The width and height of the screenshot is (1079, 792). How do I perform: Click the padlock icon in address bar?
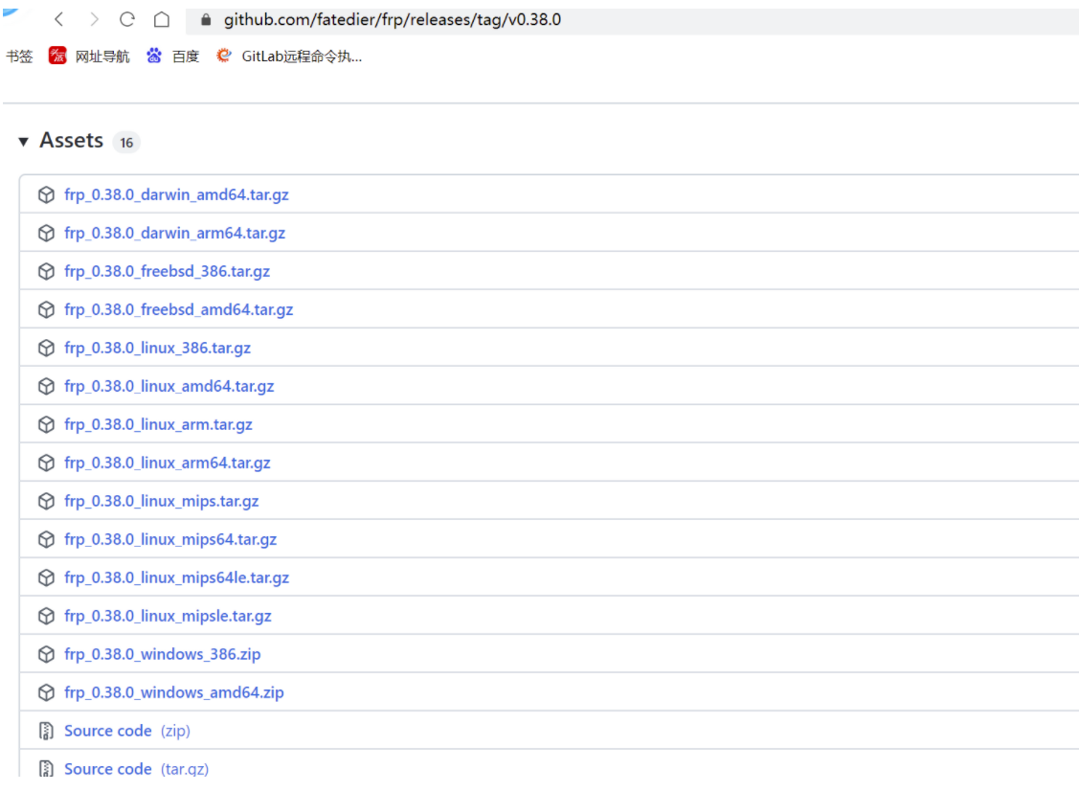205,19
